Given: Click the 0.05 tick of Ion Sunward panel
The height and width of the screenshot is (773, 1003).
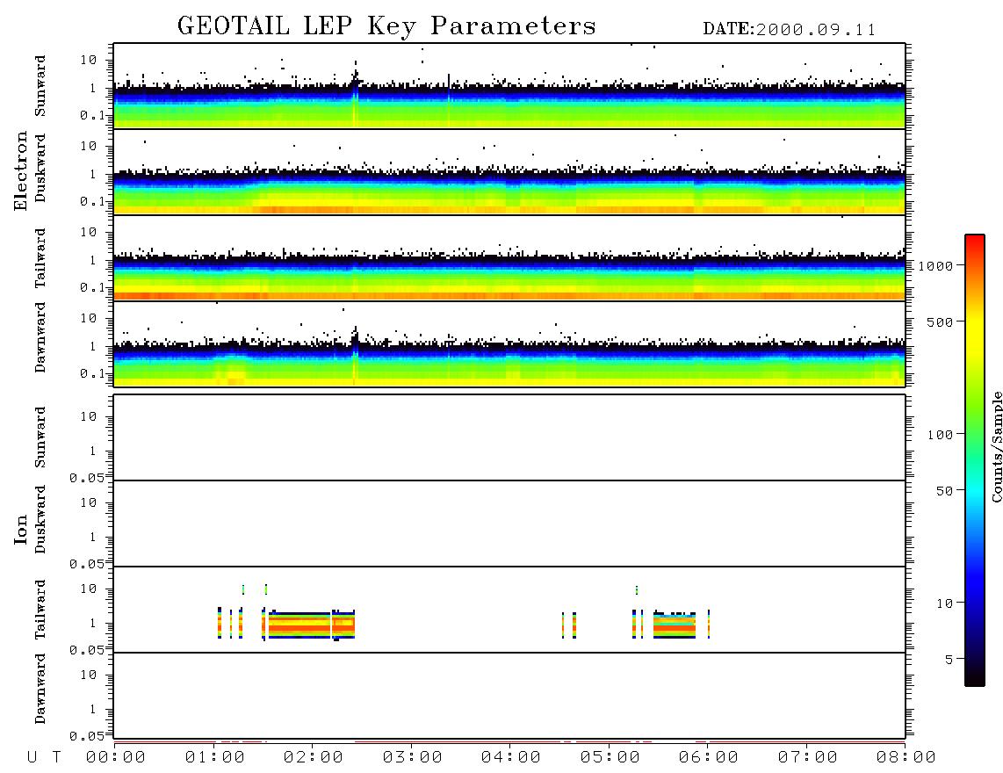Looking at the screenshot, I should point(87,477).
